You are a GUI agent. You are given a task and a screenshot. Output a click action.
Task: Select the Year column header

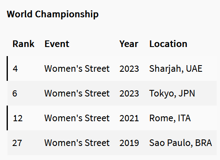[129, 44]
